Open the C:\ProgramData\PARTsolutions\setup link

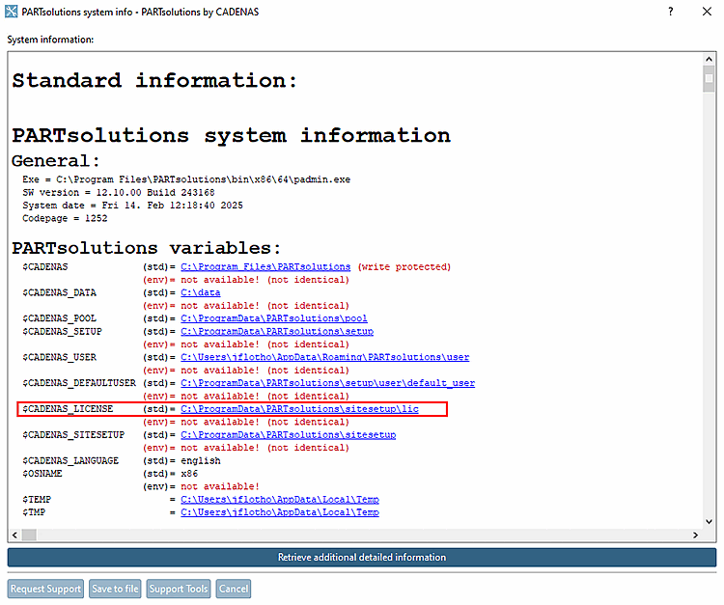277,331
